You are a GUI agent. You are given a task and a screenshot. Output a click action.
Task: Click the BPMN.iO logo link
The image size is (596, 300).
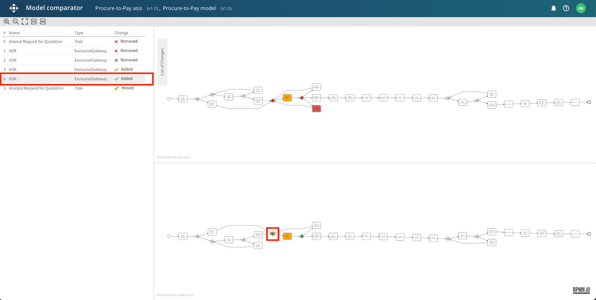click(x=581, y=290)
